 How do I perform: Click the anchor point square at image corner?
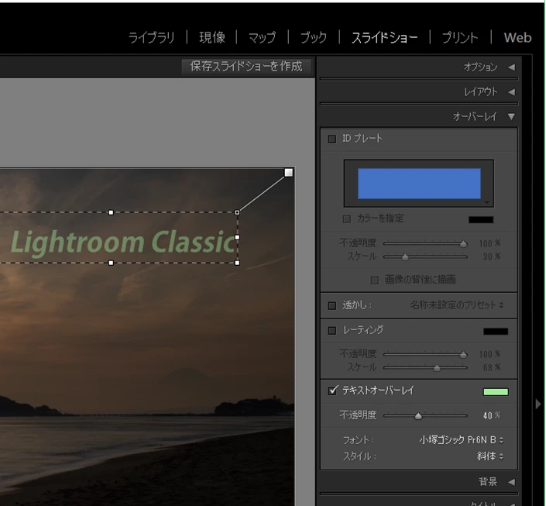pos(289,173)
